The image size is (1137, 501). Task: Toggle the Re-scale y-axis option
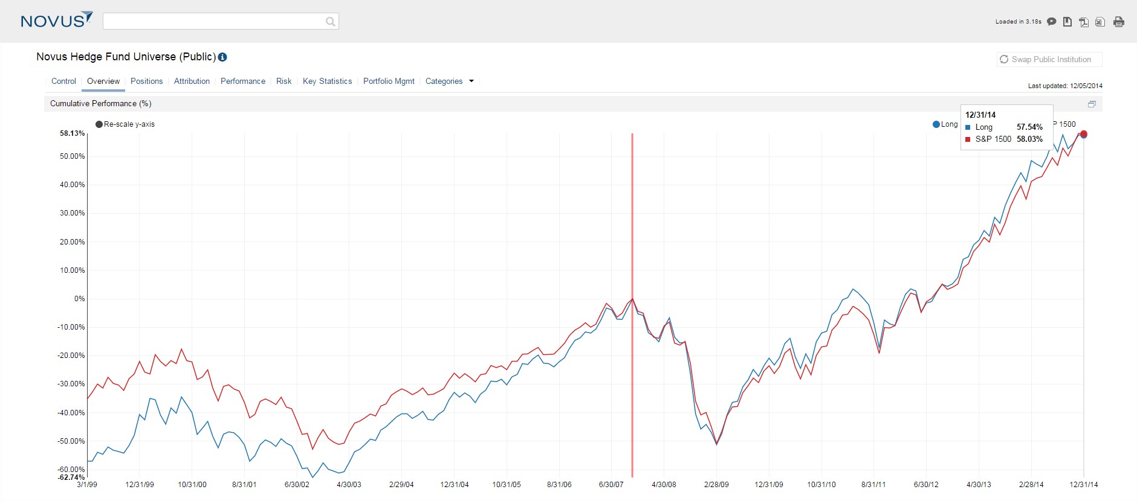pos(125,124)
